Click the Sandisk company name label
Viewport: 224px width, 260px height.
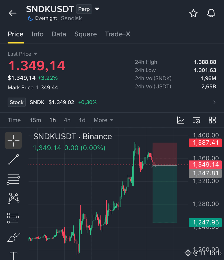pos(71,18)
